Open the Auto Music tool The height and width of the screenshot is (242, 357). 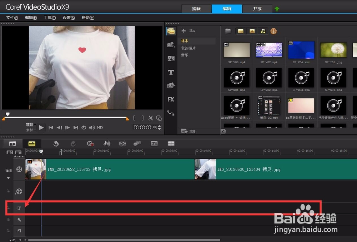[122, 144]
